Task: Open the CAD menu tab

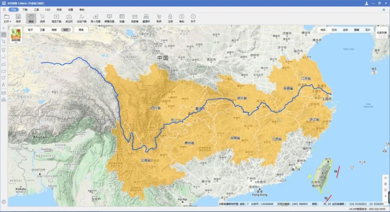Action: point(48,10)
